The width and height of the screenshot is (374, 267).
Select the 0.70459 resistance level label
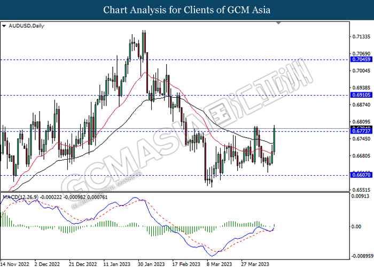pyautogui.click(x=361, y=59)
